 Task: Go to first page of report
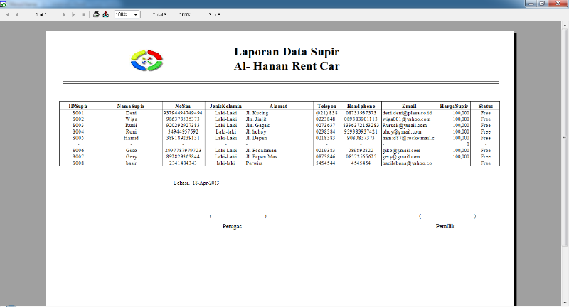pos(7,14)
